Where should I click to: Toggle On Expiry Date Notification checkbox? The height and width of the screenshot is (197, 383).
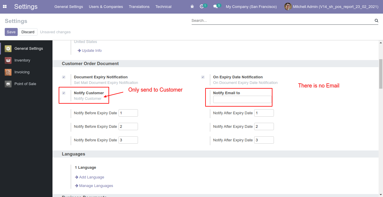click(x=203, y=77)
